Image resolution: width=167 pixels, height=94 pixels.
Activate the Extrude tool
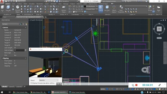point(8,9)
